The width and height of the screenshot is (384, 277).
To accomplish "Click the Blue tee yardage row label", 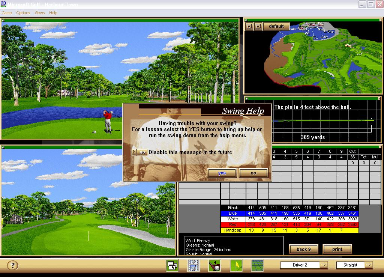I will pyautogui.click(x=232, y=213).
